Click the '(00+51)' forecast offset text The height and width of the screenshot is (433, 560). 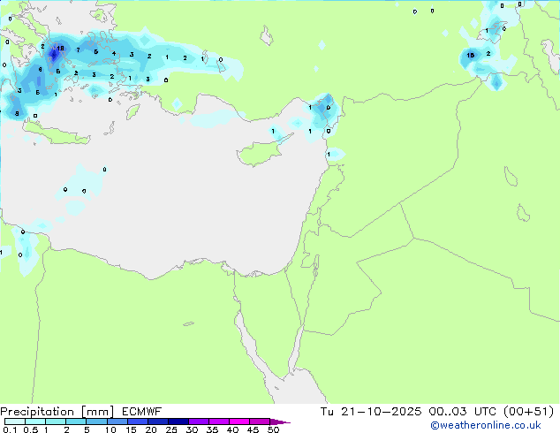pyautogui.click(x=528, y=412)
